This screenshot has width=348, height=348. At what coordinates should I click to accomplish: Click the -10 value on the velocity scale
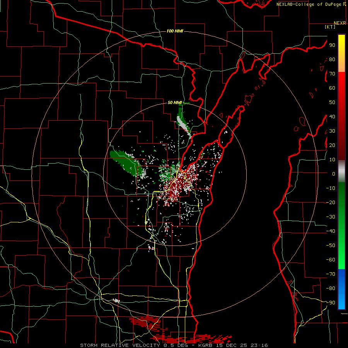tap(331, 188)
